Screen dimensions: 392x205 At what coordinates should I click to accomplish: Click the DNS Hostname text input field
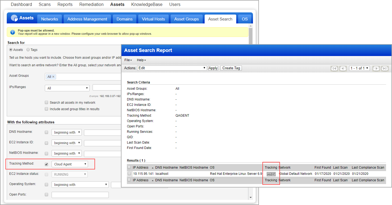click(x=103, y=132)
